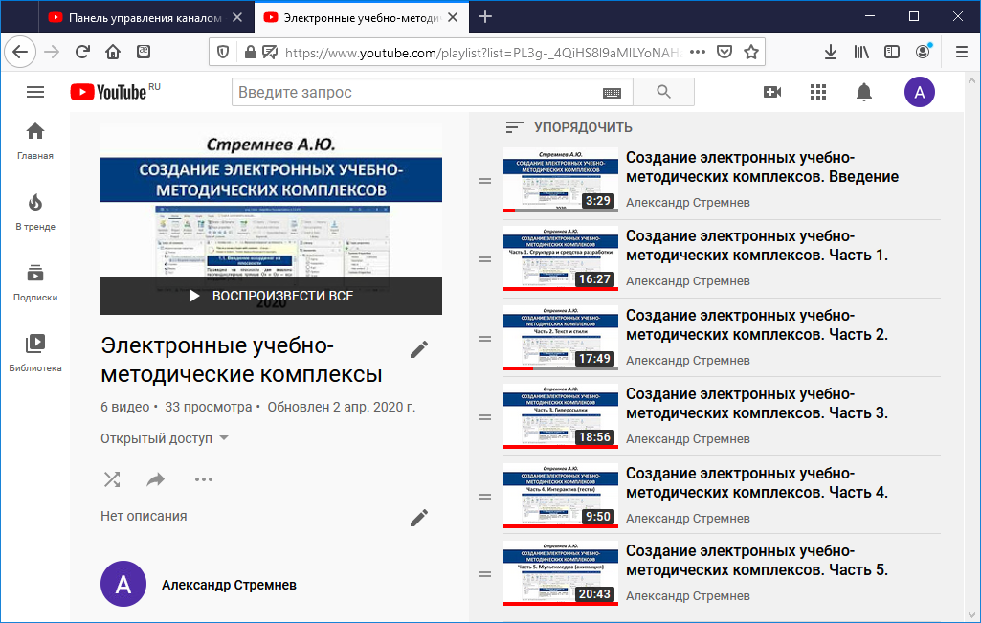Open video title Часть 2
981x623 pixels.
coord(757,325)
